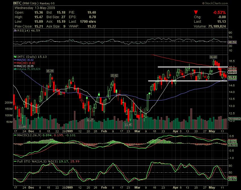Click the date Wednesday 13-May-2009
This screenshot has height=190, width=241.
point(35,8)
